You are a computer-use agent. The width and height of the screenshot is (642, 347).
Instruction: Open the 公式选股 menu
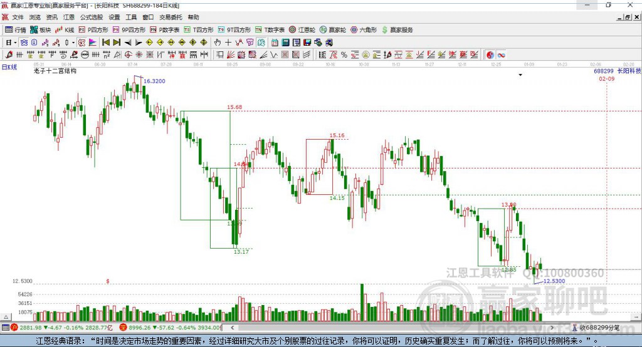(x=92, y=17)
